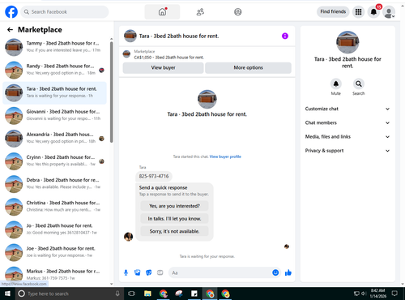Image resolution: width=405 pixels, height=300 pixels.
Task: Send quick reply 'In talks. I'll let you know.'
Action: [174, 219]
